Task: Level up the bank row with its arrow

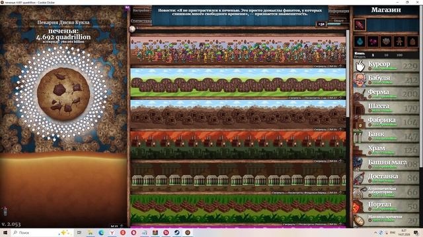Action: click(341, 192)
